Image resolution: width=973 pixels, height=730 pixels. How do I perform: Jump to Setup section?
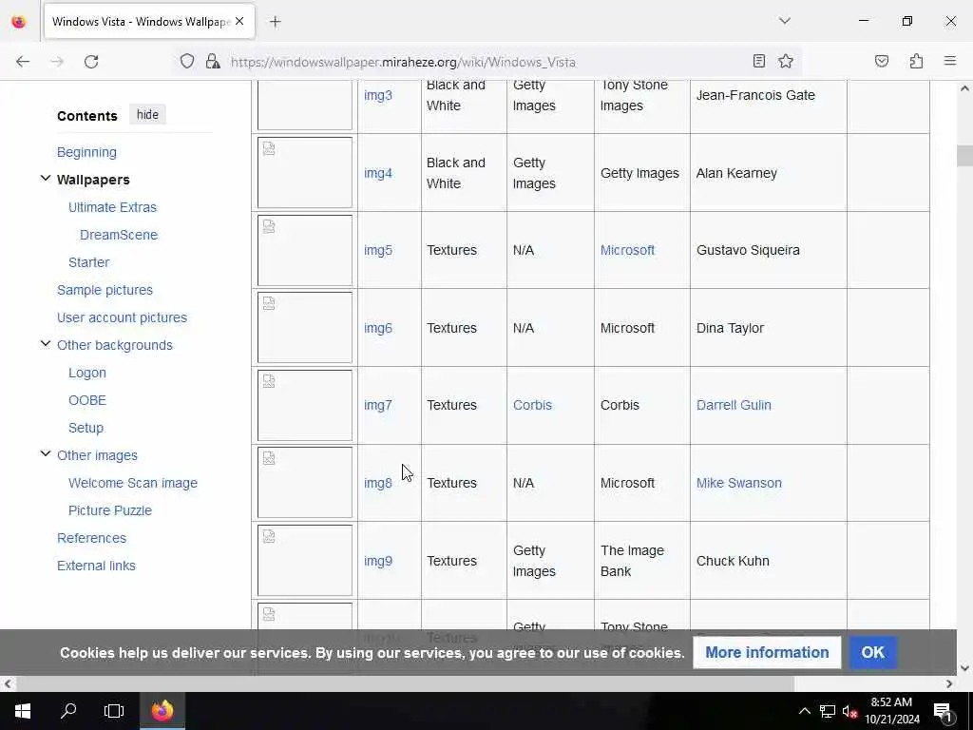click(x=86, y=428)
